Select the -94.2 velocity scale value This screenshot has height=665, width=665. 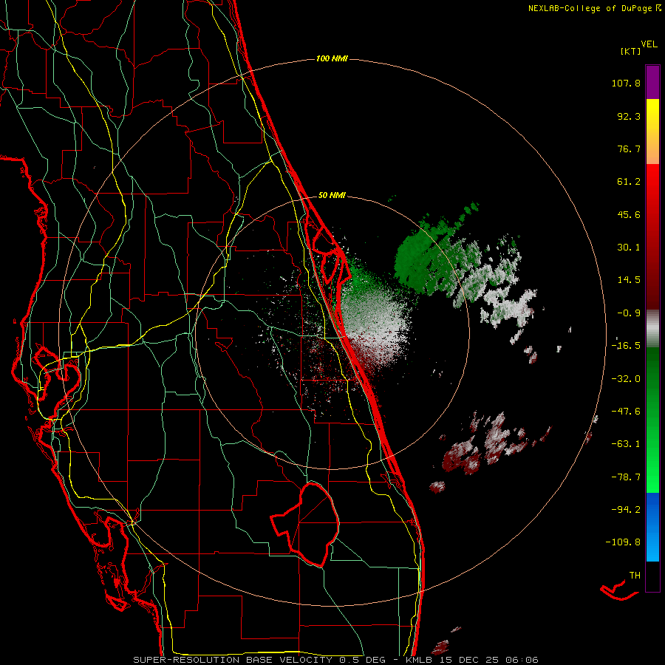[x=626, y=509]
